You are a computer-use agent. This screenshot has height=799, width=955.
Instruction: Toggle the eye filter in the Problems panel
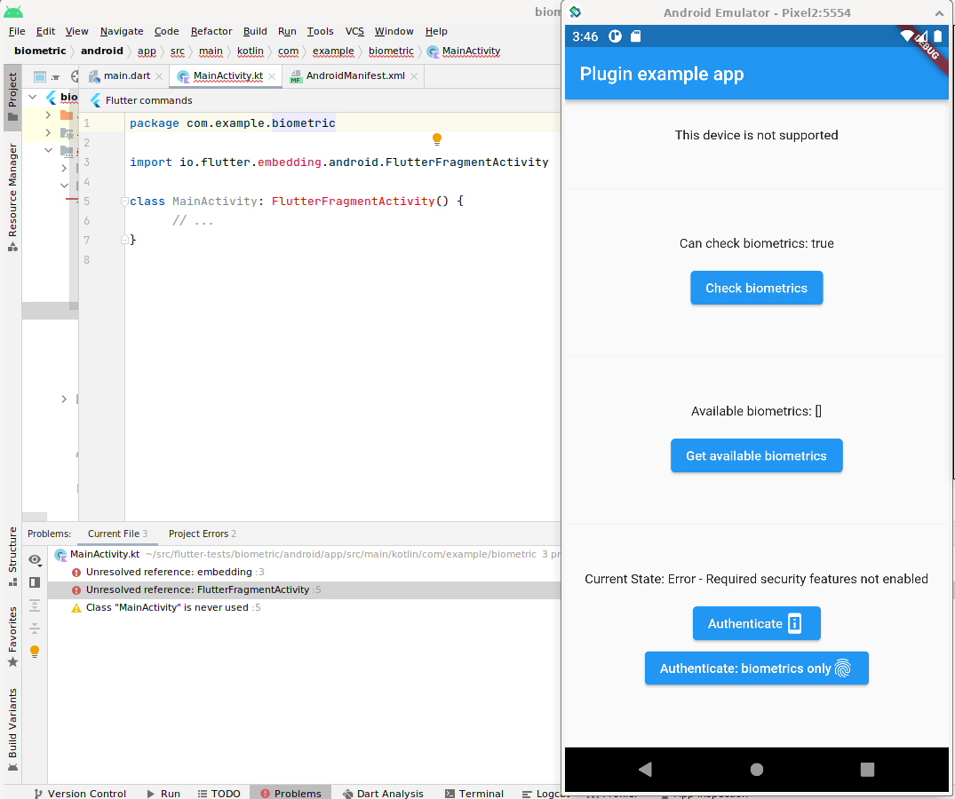pyautogui.click(x=34, y=558)
